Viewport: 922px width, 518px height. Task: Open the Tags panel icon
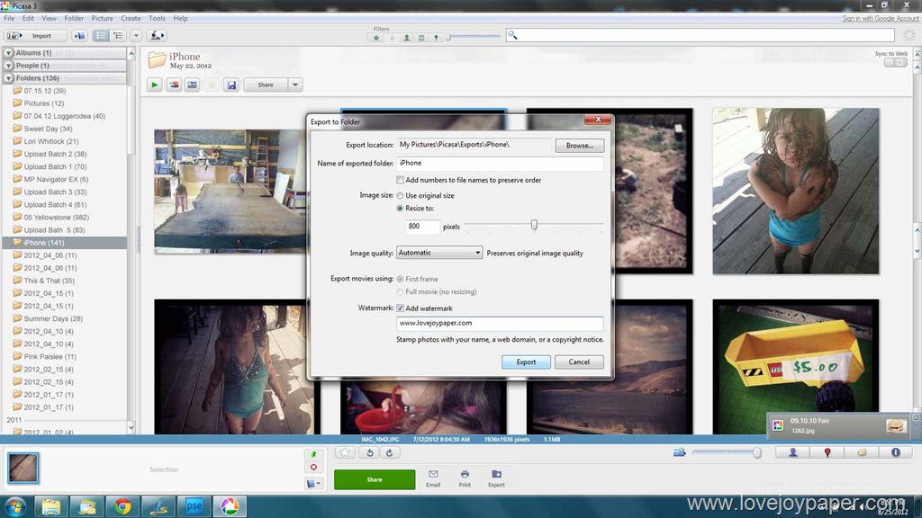tap(862, 452)
